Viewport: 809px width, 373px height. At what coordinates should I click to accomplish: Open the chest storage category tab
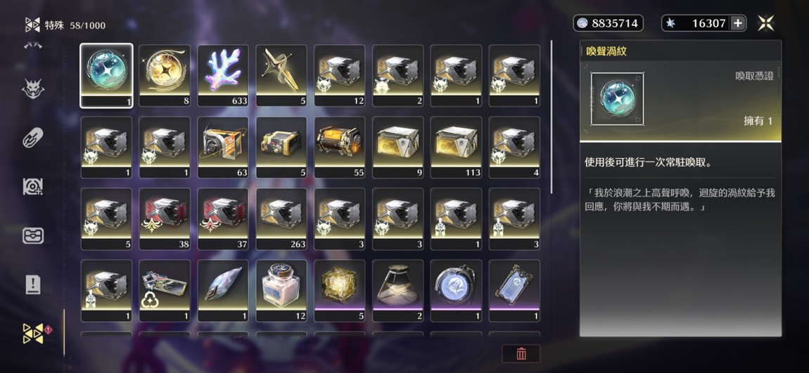pos(33,236)
